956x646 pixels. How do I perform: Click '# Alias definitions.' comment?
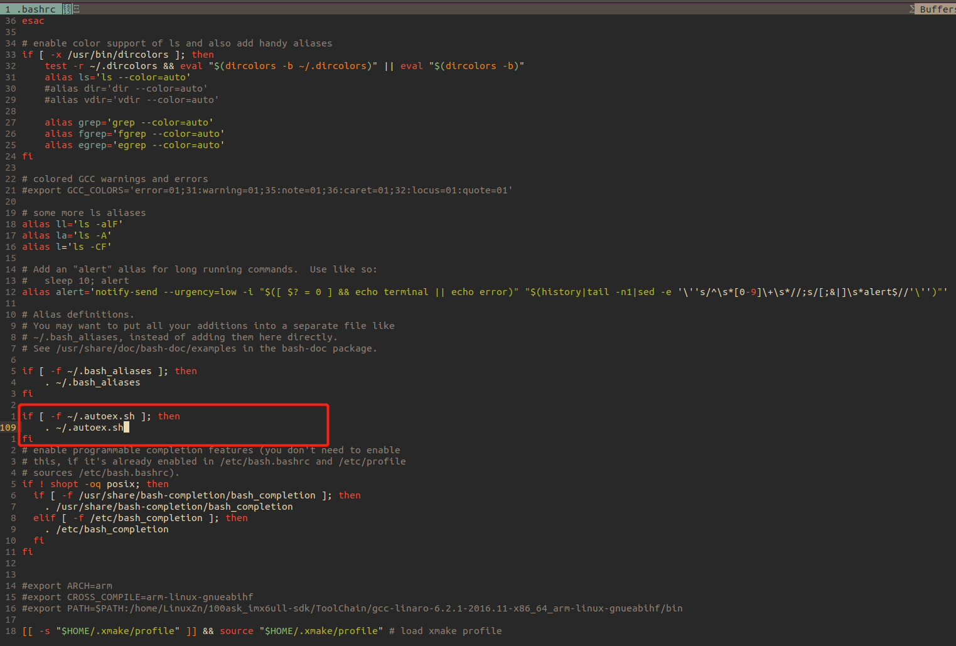click(x=78, y=315)
